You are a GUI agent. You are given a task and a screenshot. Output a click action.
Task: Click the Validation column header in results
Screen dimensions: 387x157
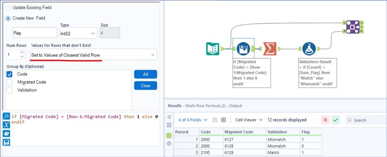pyautogui.click(x=283, y=132)
